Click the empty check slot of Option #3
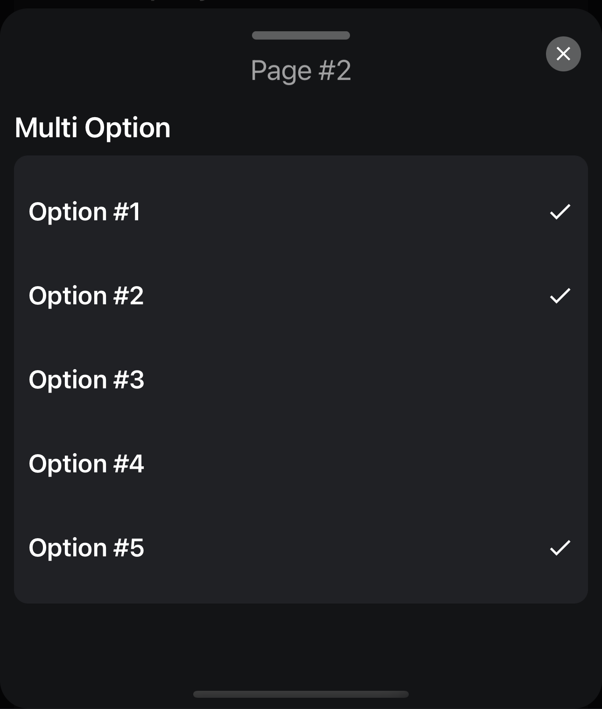 point(560,379)
